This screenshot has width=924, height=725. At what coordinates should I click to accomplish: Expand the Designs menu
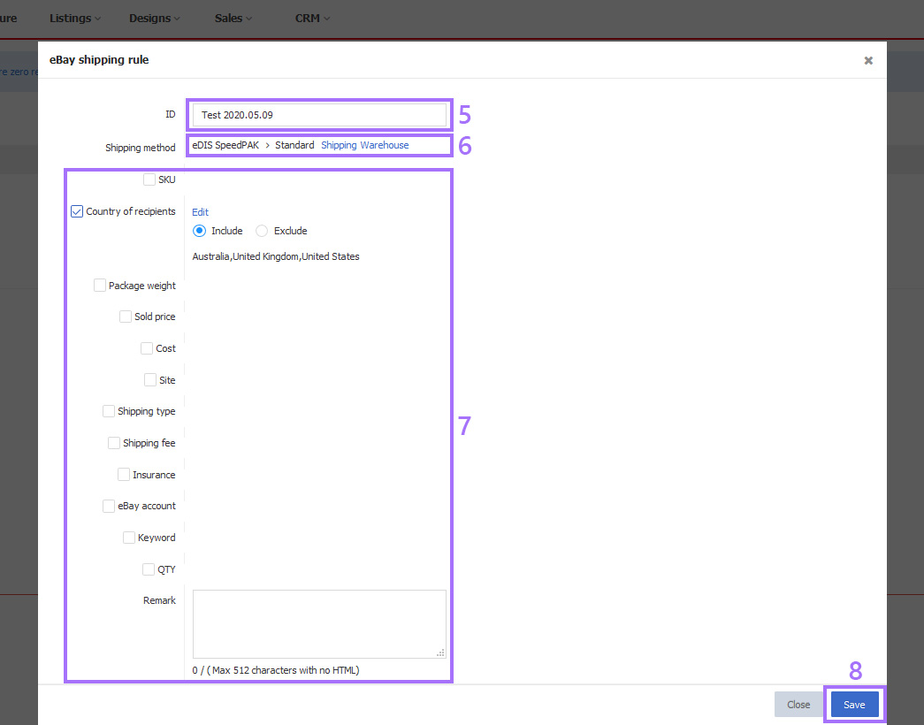coord(154,18)
